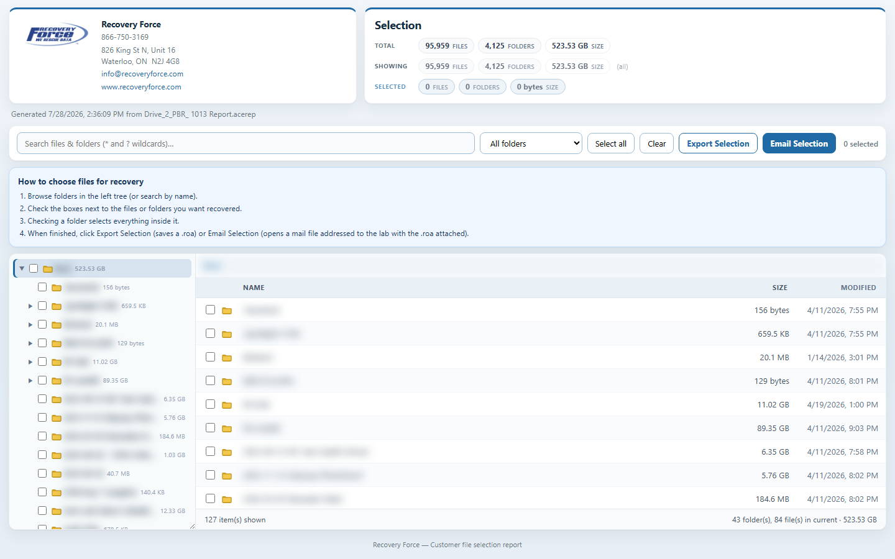Click the folder icon in the 6.35 GB table row

click(227, 452)
